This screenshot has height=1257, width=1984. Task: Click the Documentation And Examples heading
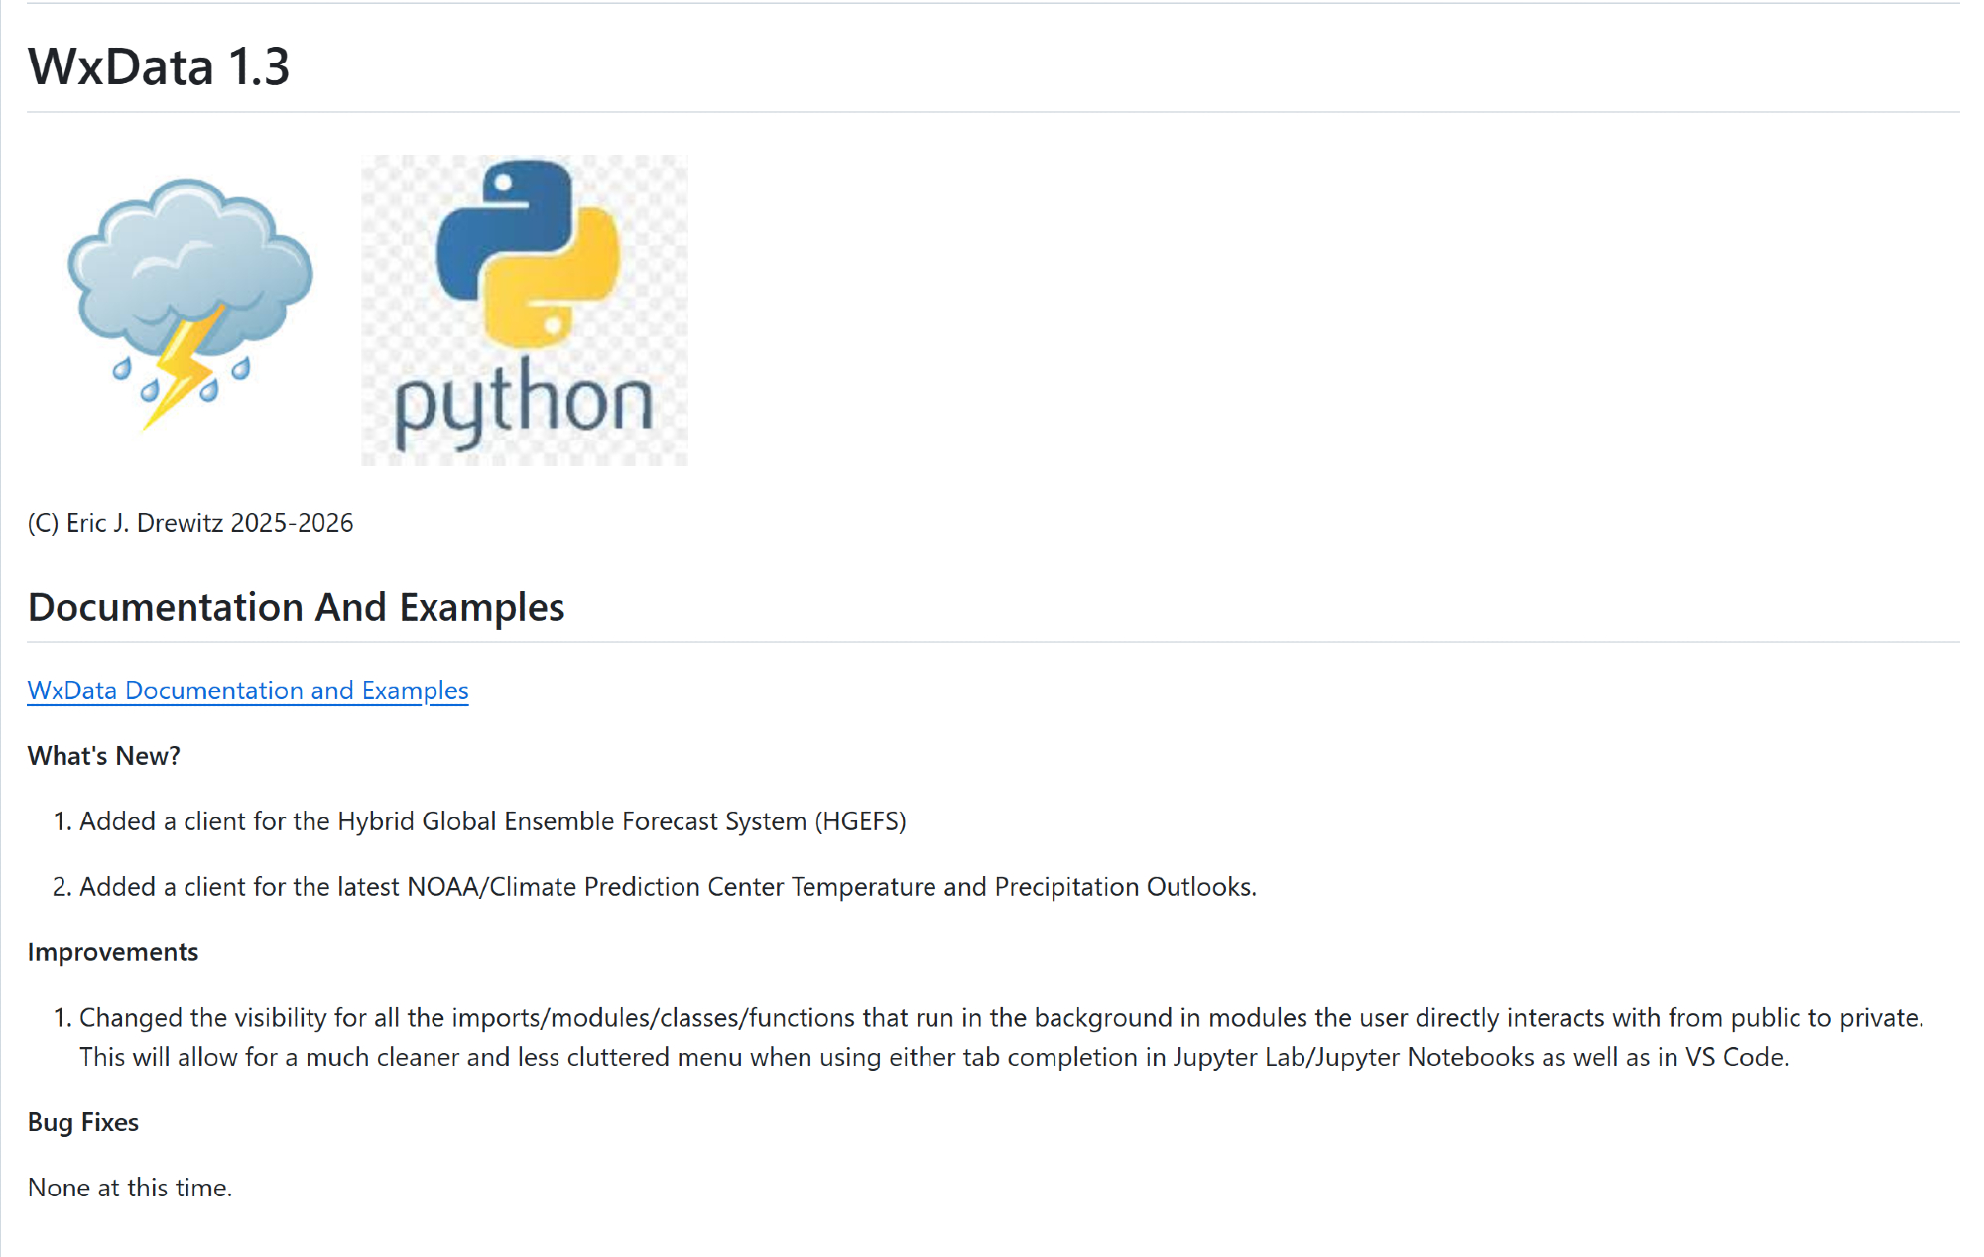click(x=296, y=607)
